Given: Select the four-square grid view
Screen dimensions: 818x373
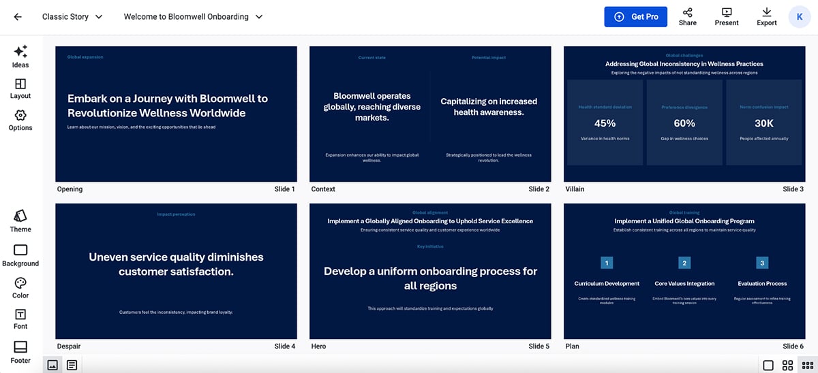Looking at the screenshot, I should click(x=787, y=366).
